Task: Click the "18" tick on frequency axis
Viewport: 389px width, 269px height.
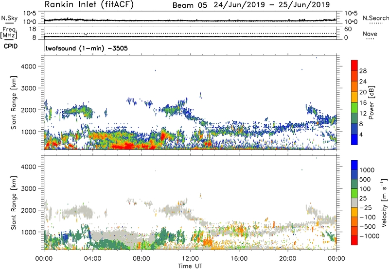Action: tap(33, 29)
